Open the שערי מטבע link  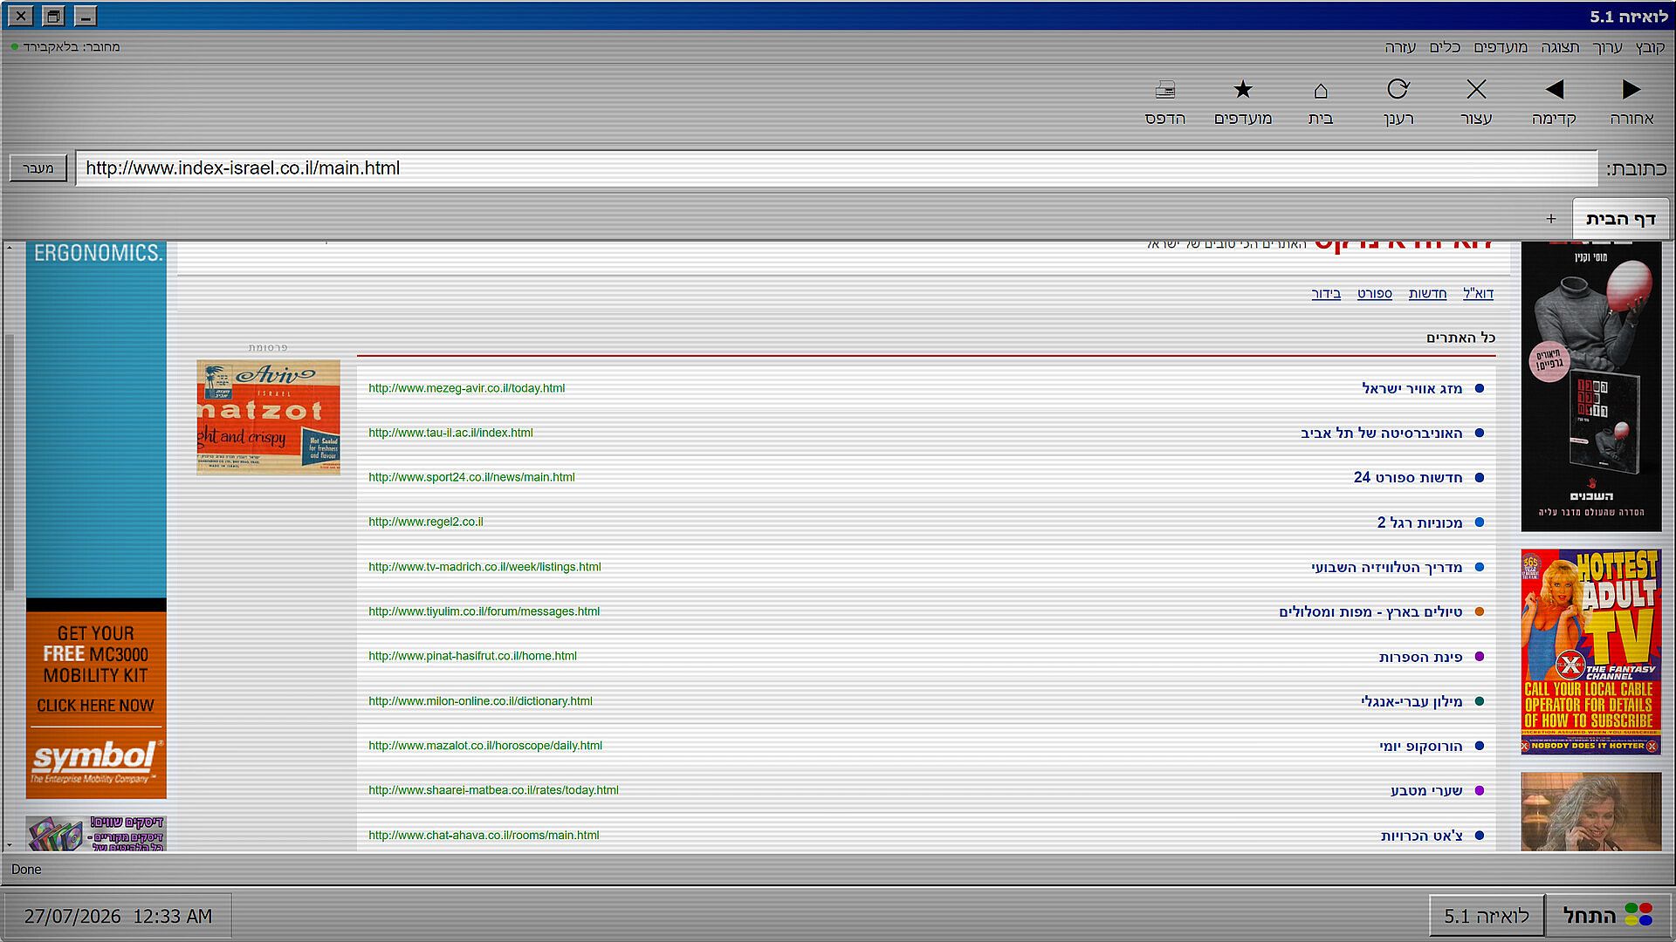coord(1426,790)
